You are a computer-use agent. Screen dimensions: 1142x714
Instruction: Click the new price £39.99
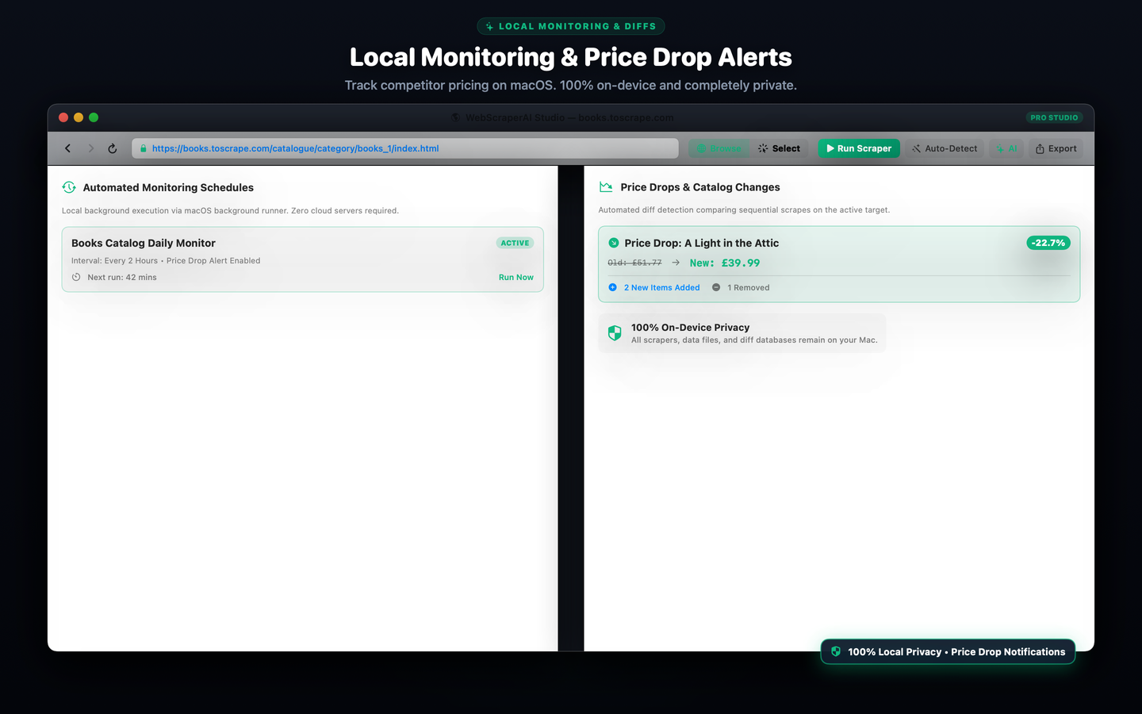pyautogui.click(x=725, y=263)
